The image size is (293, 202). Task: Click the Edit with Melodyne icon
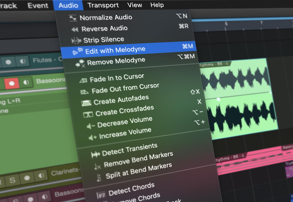[78, 51]
